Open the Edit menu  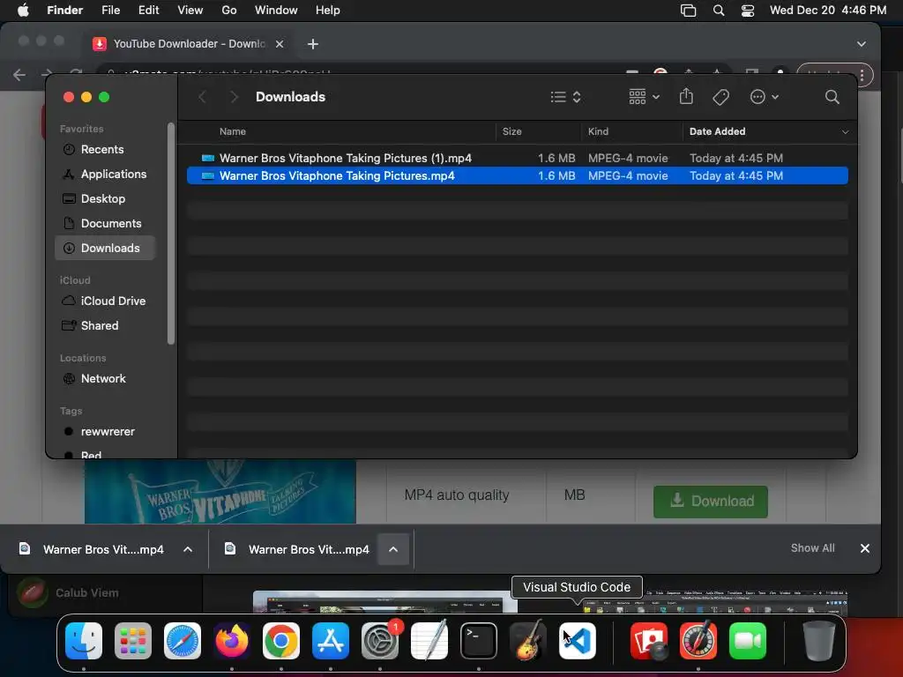[148, 11]
